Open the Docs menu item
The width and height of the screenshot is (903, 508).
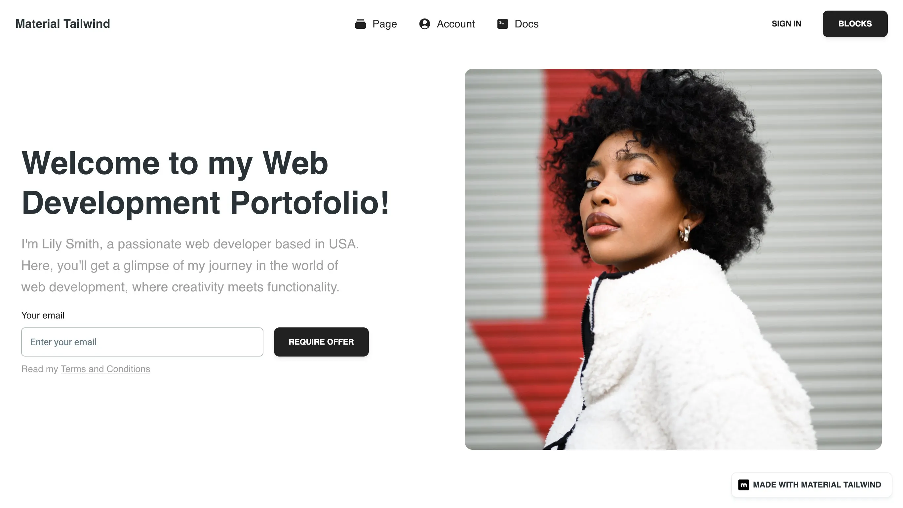(517, 24)
